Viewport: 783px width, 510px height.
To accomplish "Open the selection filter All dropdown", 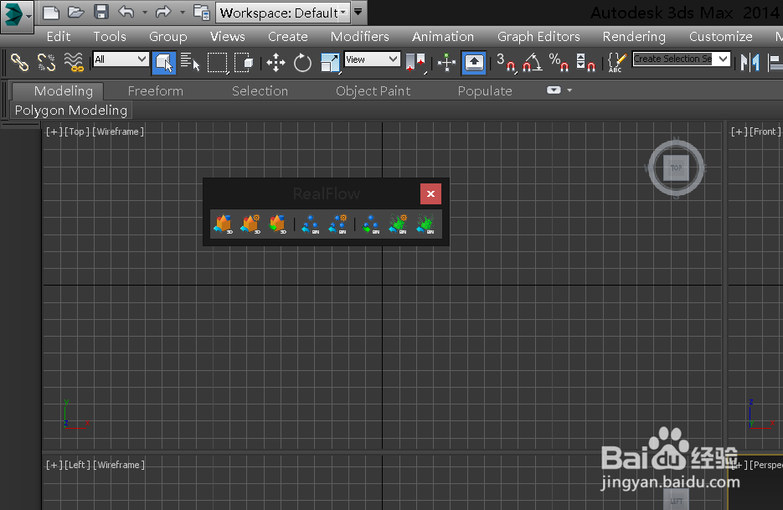I will pyautogui.click(x=121, y=59).
